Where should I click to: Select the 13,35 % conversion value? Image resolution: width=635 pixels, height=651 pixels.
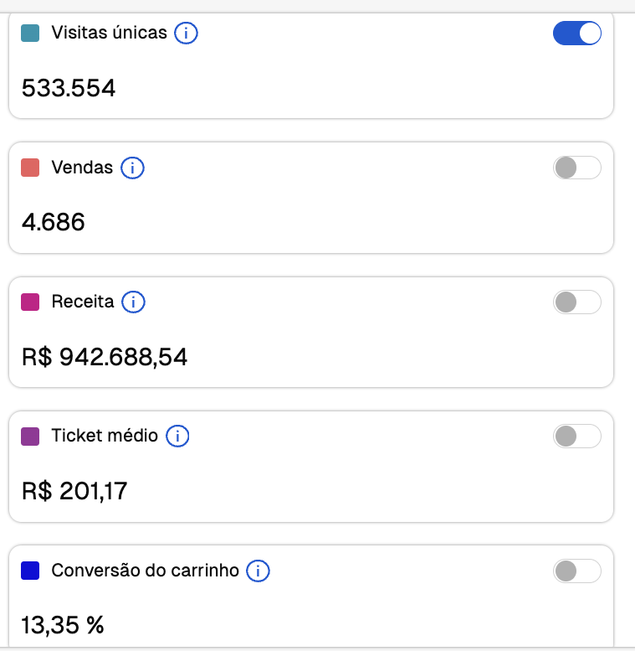coord(63,625)
